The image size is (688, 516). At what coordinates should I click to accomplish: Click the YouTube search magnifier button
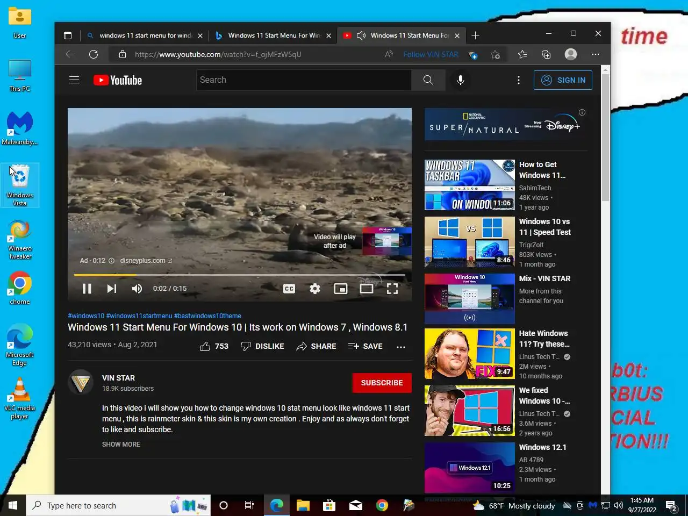(428, 80)
